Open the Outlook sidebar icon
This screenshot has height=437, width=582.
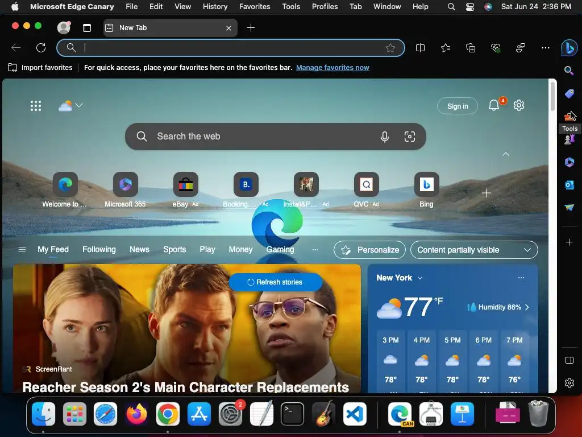coord(569,185)
